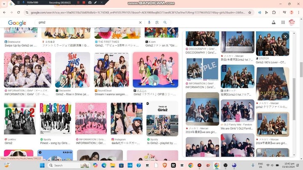Viewport: 303px width, 170px height.
Task: Stop the Bandicam recording
Action: pos(84,3)
